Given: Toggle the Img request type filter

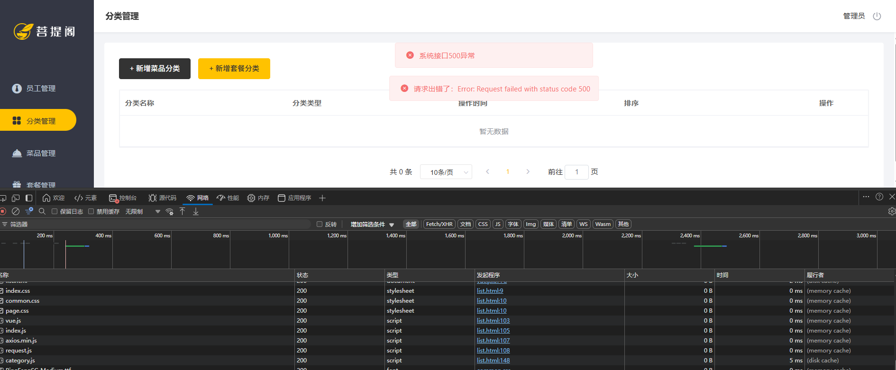Looking at the screenshot, I should coord(531,224).
